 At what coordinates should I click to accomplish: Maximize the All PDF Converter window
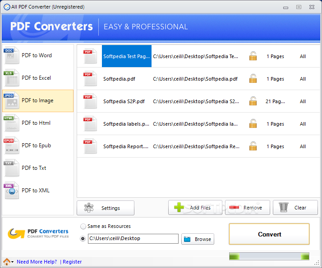click(x=299, y=7)
